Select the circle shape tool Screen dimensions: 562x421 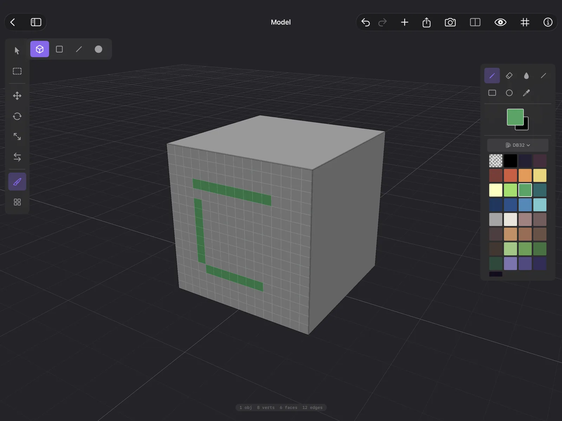click(509, 93)
